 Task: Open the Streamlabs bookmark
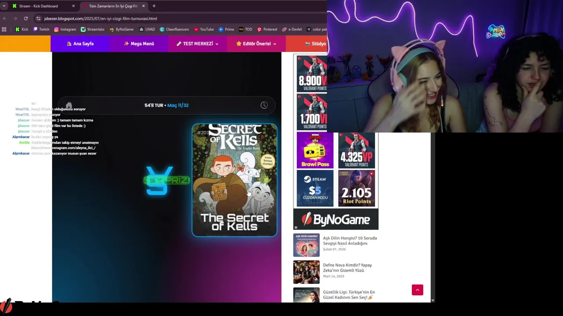pos(92,29)
